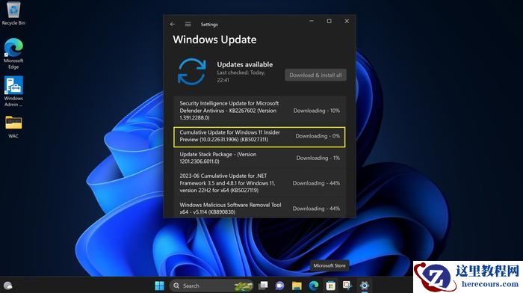Viewport: 523px width, 293px height.
Task: Maximize the Settings window
Action: pyautogui.click(x=329, y=21)
